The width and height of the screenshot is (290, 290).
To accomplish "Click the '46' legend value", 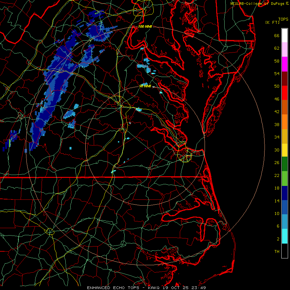I will coord(277,99).
